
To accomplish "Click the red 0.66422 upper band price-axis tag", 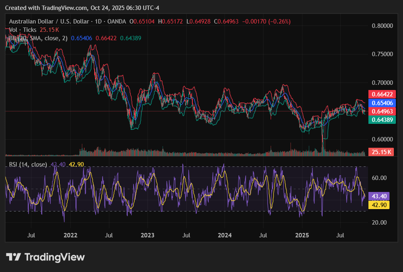I will (381, 94).
